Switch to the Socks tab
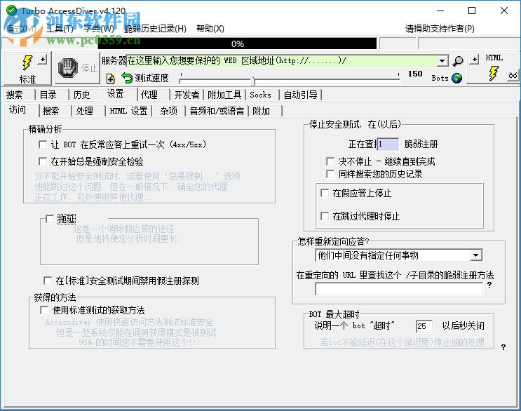Image resolution: width=521 pixels, height=411 pixels. coord(262,95)
